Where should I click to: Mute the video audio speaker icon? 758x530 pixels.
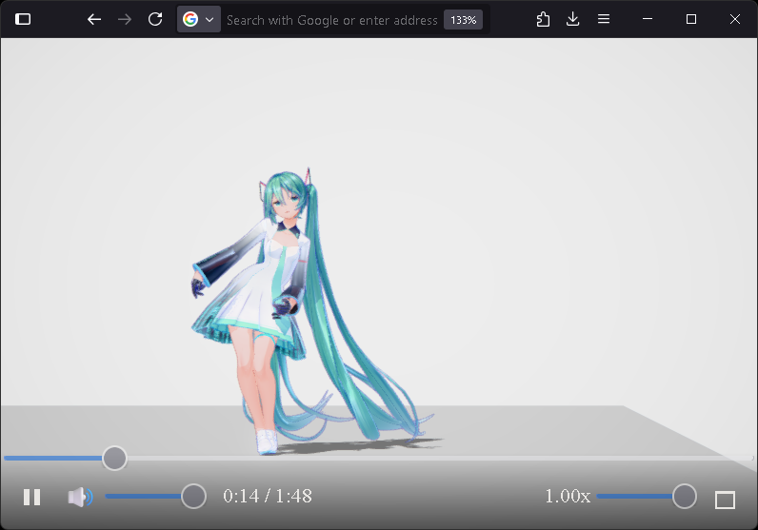(x=80, y=497)
